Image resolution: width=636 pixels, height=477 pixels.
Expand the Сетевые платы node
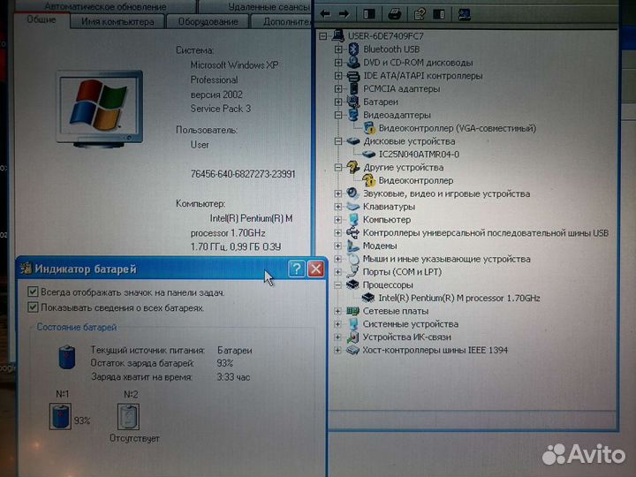click(x=337, y=311)
